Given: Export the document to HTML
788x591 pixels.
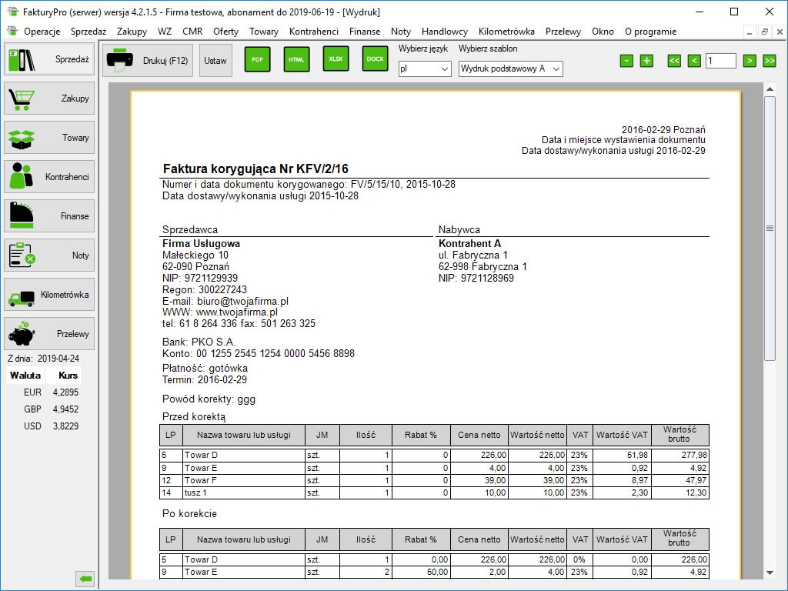Looking at the screenshot, I should (x=296, y=59).
